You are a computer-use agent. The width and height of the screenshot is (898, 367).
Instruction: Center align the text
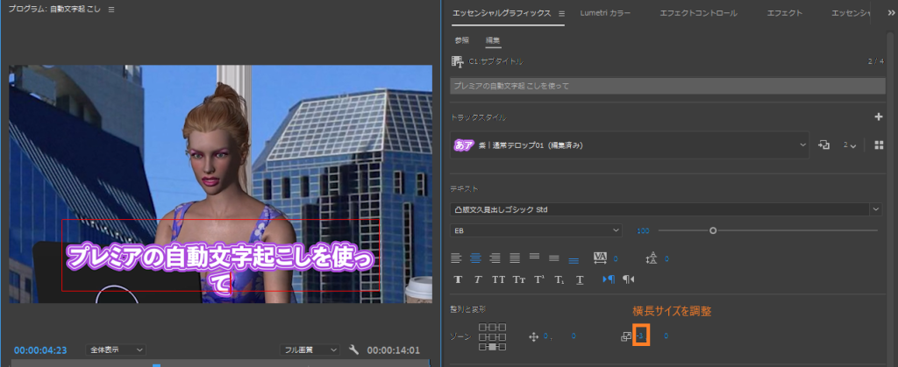click(475, 258)
